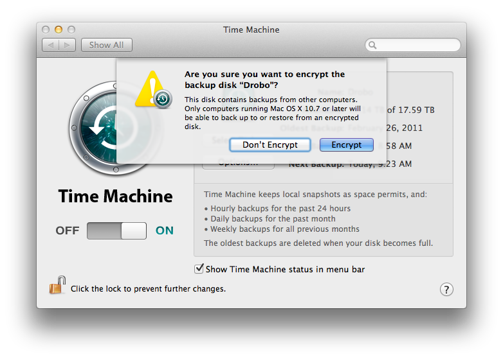The image size is (503, 359).
Task: Click the ON label beside the switch
Action: point(165,231)
